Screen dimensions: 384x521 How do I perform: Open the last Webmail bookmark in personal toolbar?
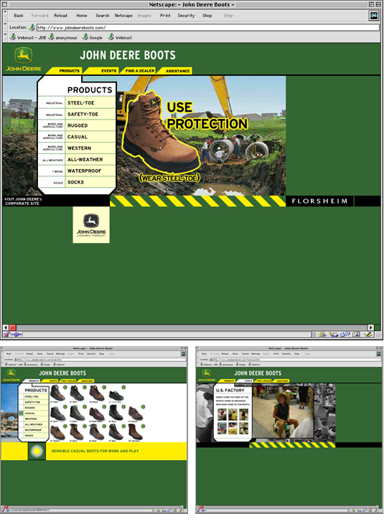(120, 37)
